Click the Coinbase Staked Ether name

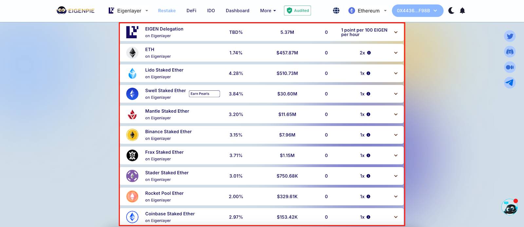tap(170, 214)
